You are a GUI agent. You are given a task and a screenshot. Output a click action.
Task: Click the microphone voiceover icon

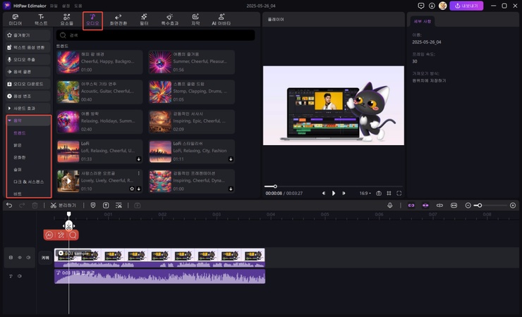(389, 205)
